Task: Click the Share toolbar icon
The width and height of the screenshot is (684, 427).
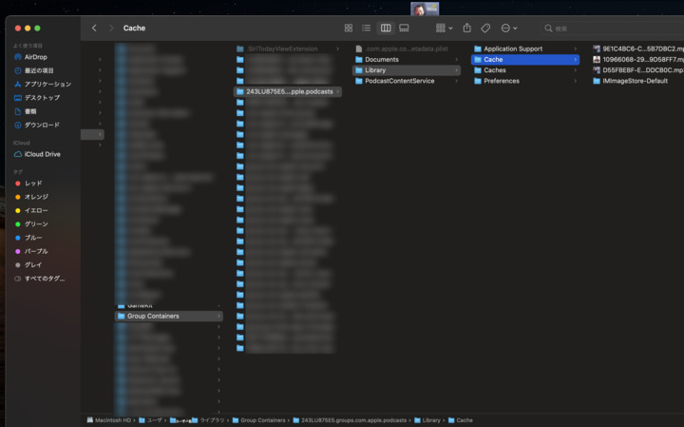Action: click(466, 29)
